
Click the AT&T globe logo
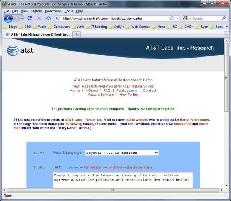point(13,50)
